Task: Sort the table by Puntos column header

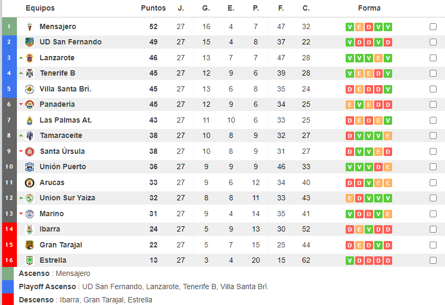Action: (x=153, y=8)
